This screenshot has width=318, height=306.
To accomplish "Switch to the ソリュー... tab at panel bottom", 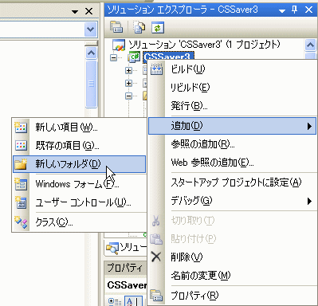I will pyautogui.click(x=127, y=248).
